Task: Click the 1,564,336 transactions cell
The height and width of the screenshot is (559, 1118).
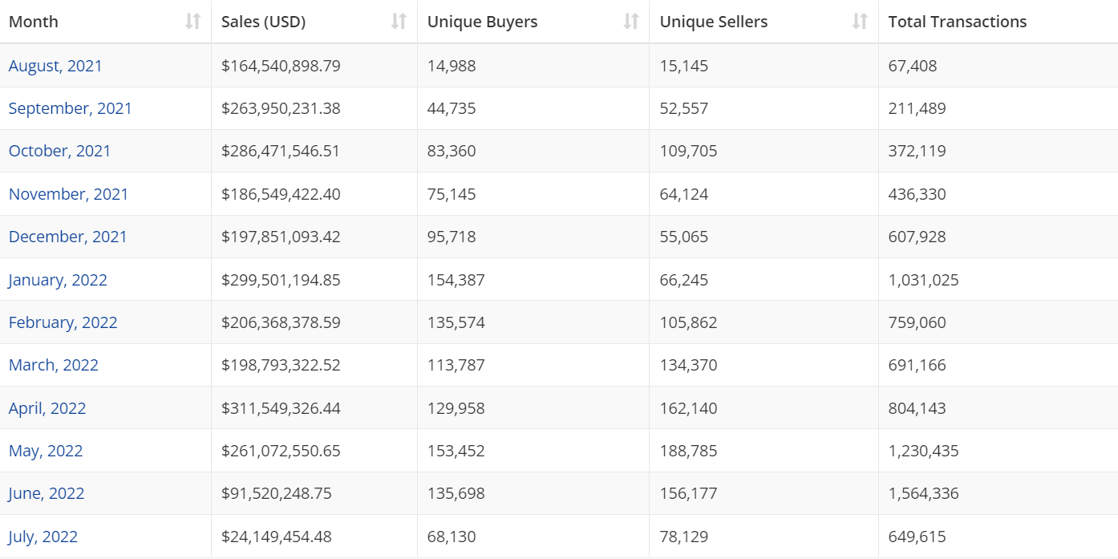Action: tap(923, 493)
